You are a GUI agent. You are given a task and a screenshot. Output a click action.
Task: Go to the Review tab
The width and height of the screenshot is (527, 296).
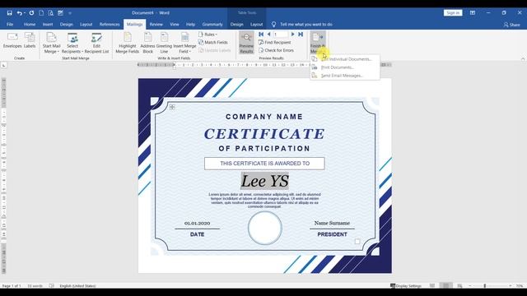point(156,24)
